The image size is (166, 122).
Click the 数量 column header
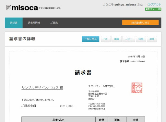(101, 120)
